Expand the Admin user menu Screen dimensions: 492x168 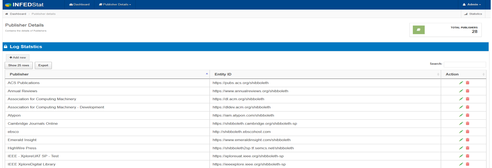(x=472, y=5)
